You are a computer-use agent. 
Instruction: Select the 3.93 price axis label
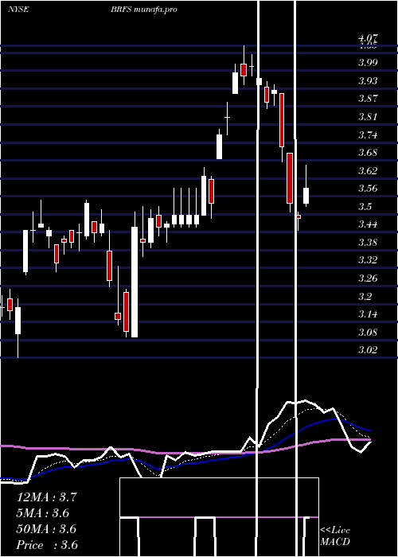point(368,81)
